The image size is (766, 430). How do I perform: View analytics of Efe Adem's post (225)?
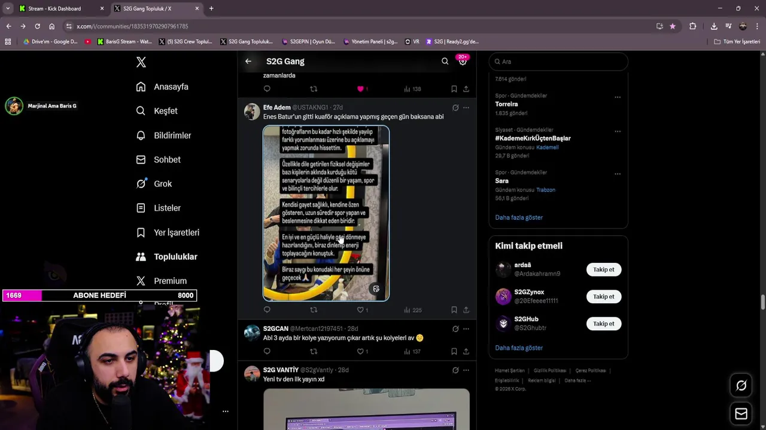coord(413,310)
